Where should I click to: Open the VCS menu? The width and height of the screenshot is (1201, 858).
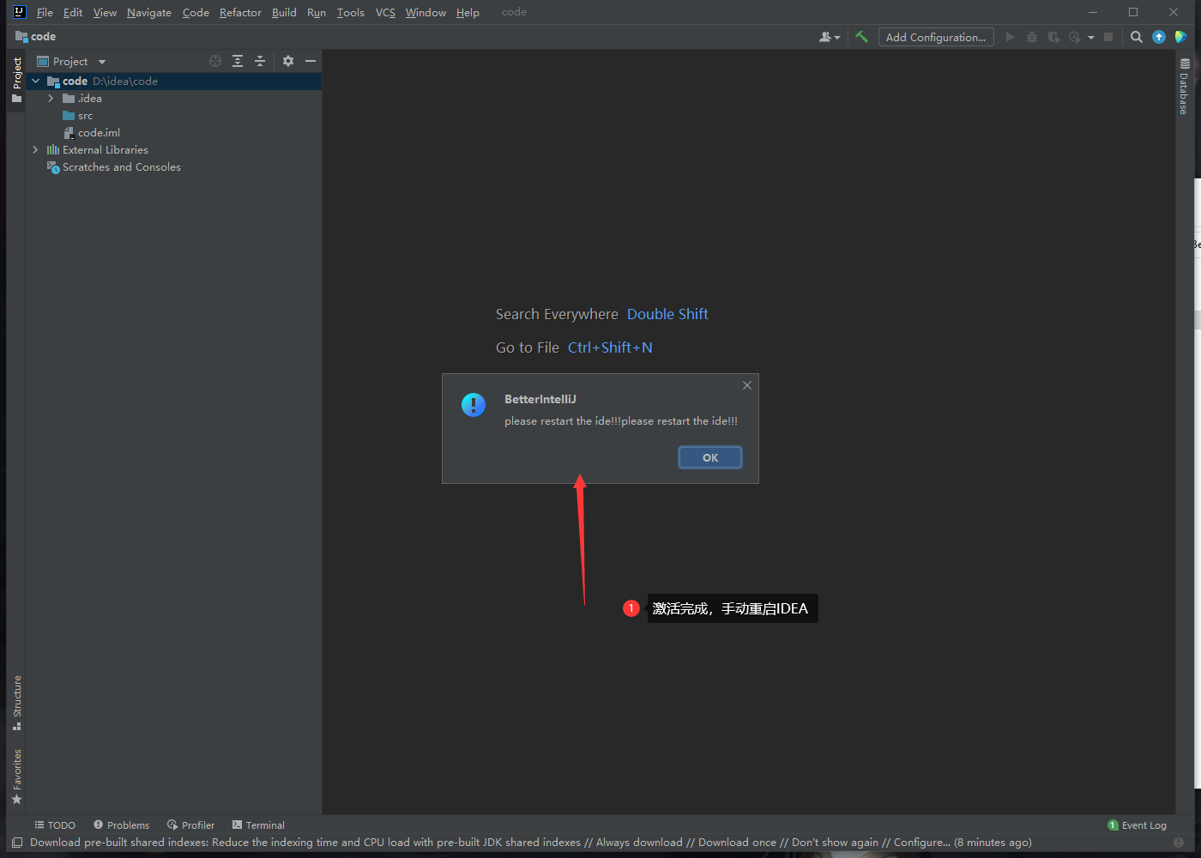click(x=385, y=12)
